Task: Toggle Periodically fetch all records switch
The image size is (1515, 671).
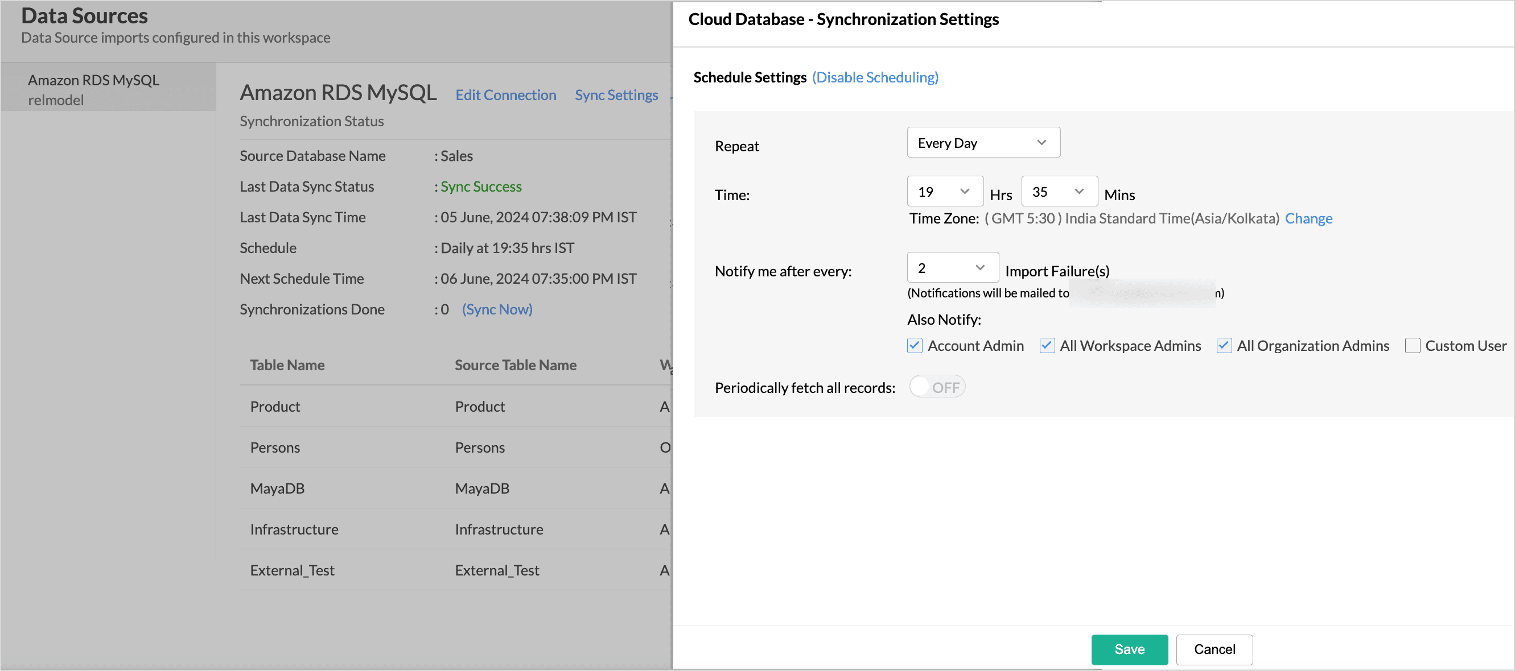Action: (937, 387)
